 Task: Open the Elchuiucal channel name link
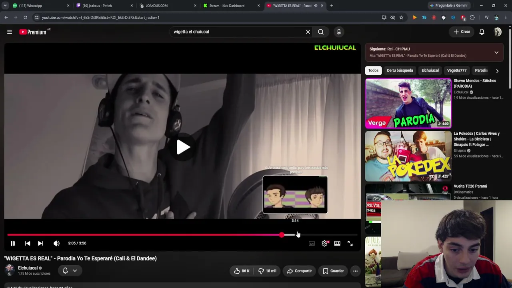(x=28, y=268)
